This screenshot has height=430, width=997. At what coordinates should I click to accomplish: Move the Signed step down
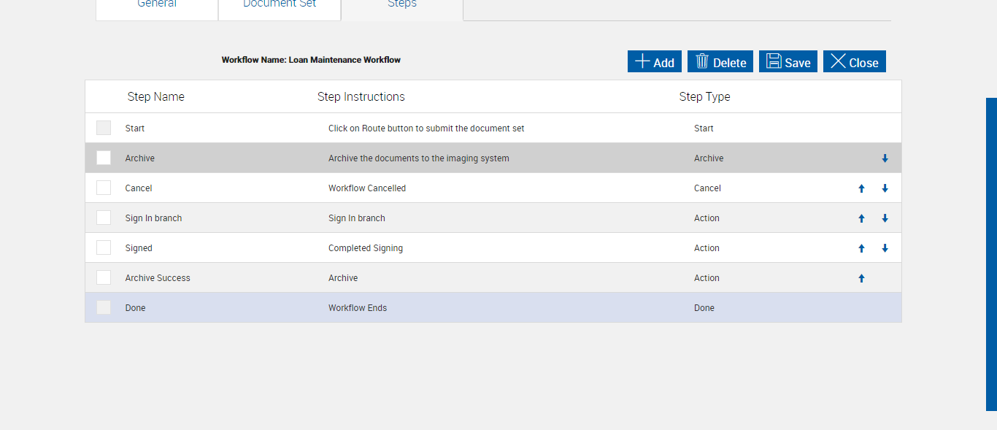pyautogui.click(x=885, y=248)
